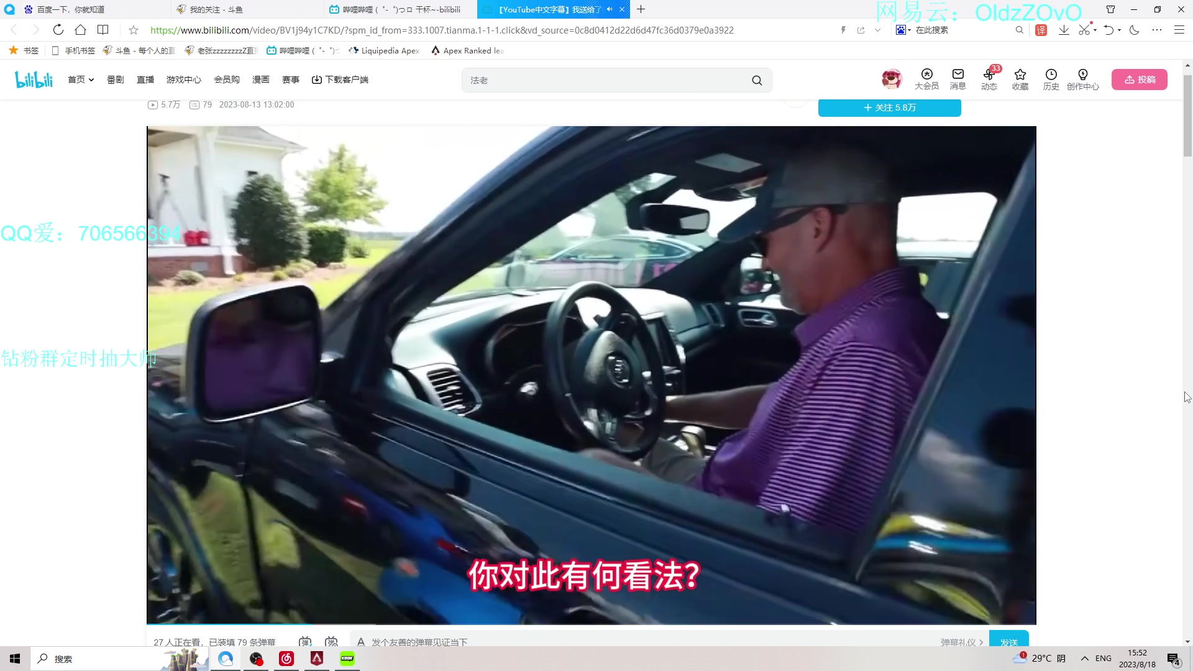Click the browser forward arrow

(x=35, y=30)
